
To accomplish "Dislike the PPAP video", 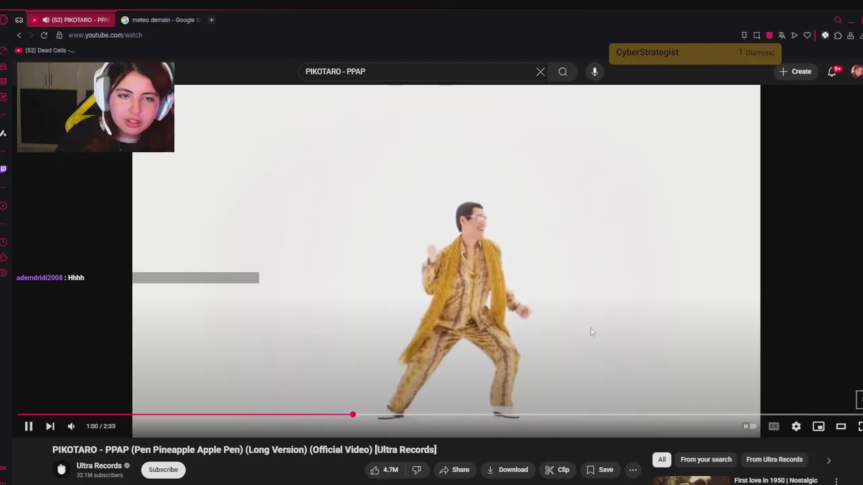I will pos(417,470).
